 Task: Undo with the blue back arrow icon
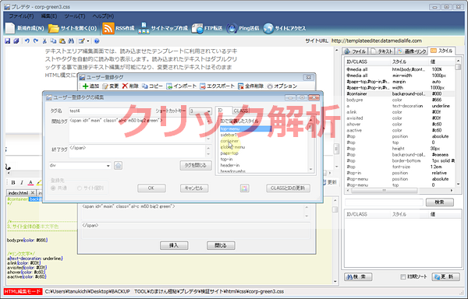pos(27,40)
